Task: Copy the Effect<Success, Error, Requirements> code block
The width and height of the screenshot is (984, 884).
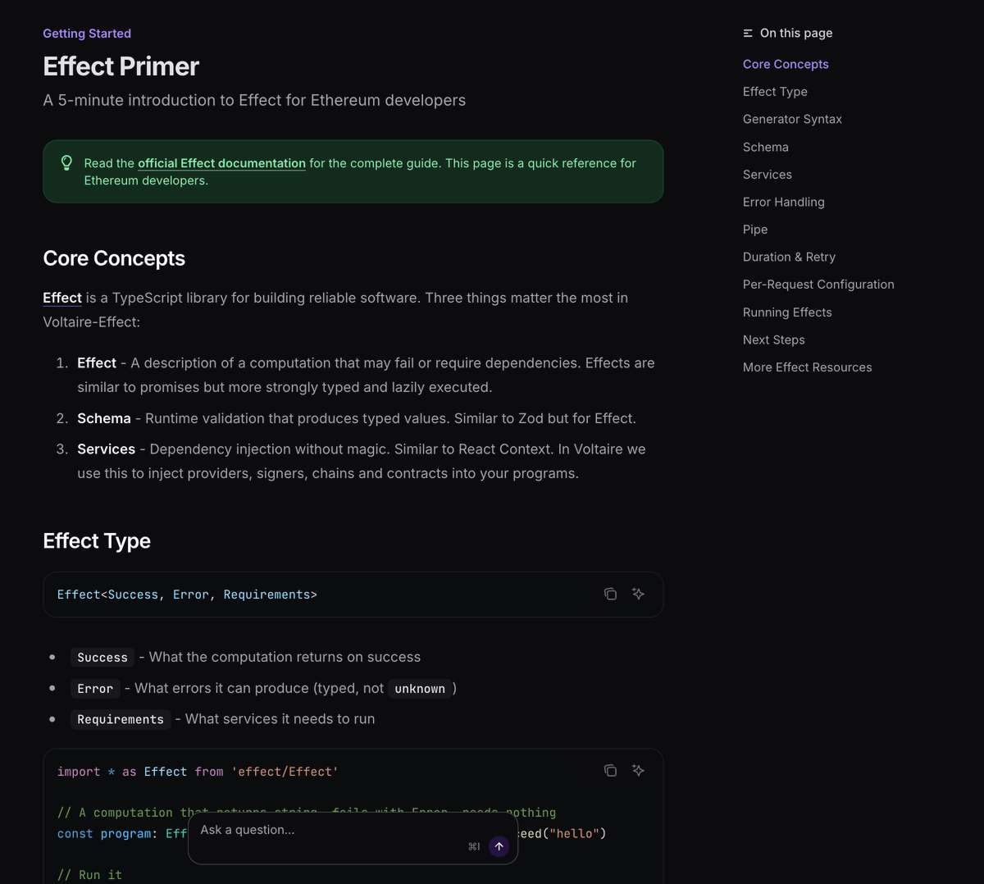Action: click(610, 594)
